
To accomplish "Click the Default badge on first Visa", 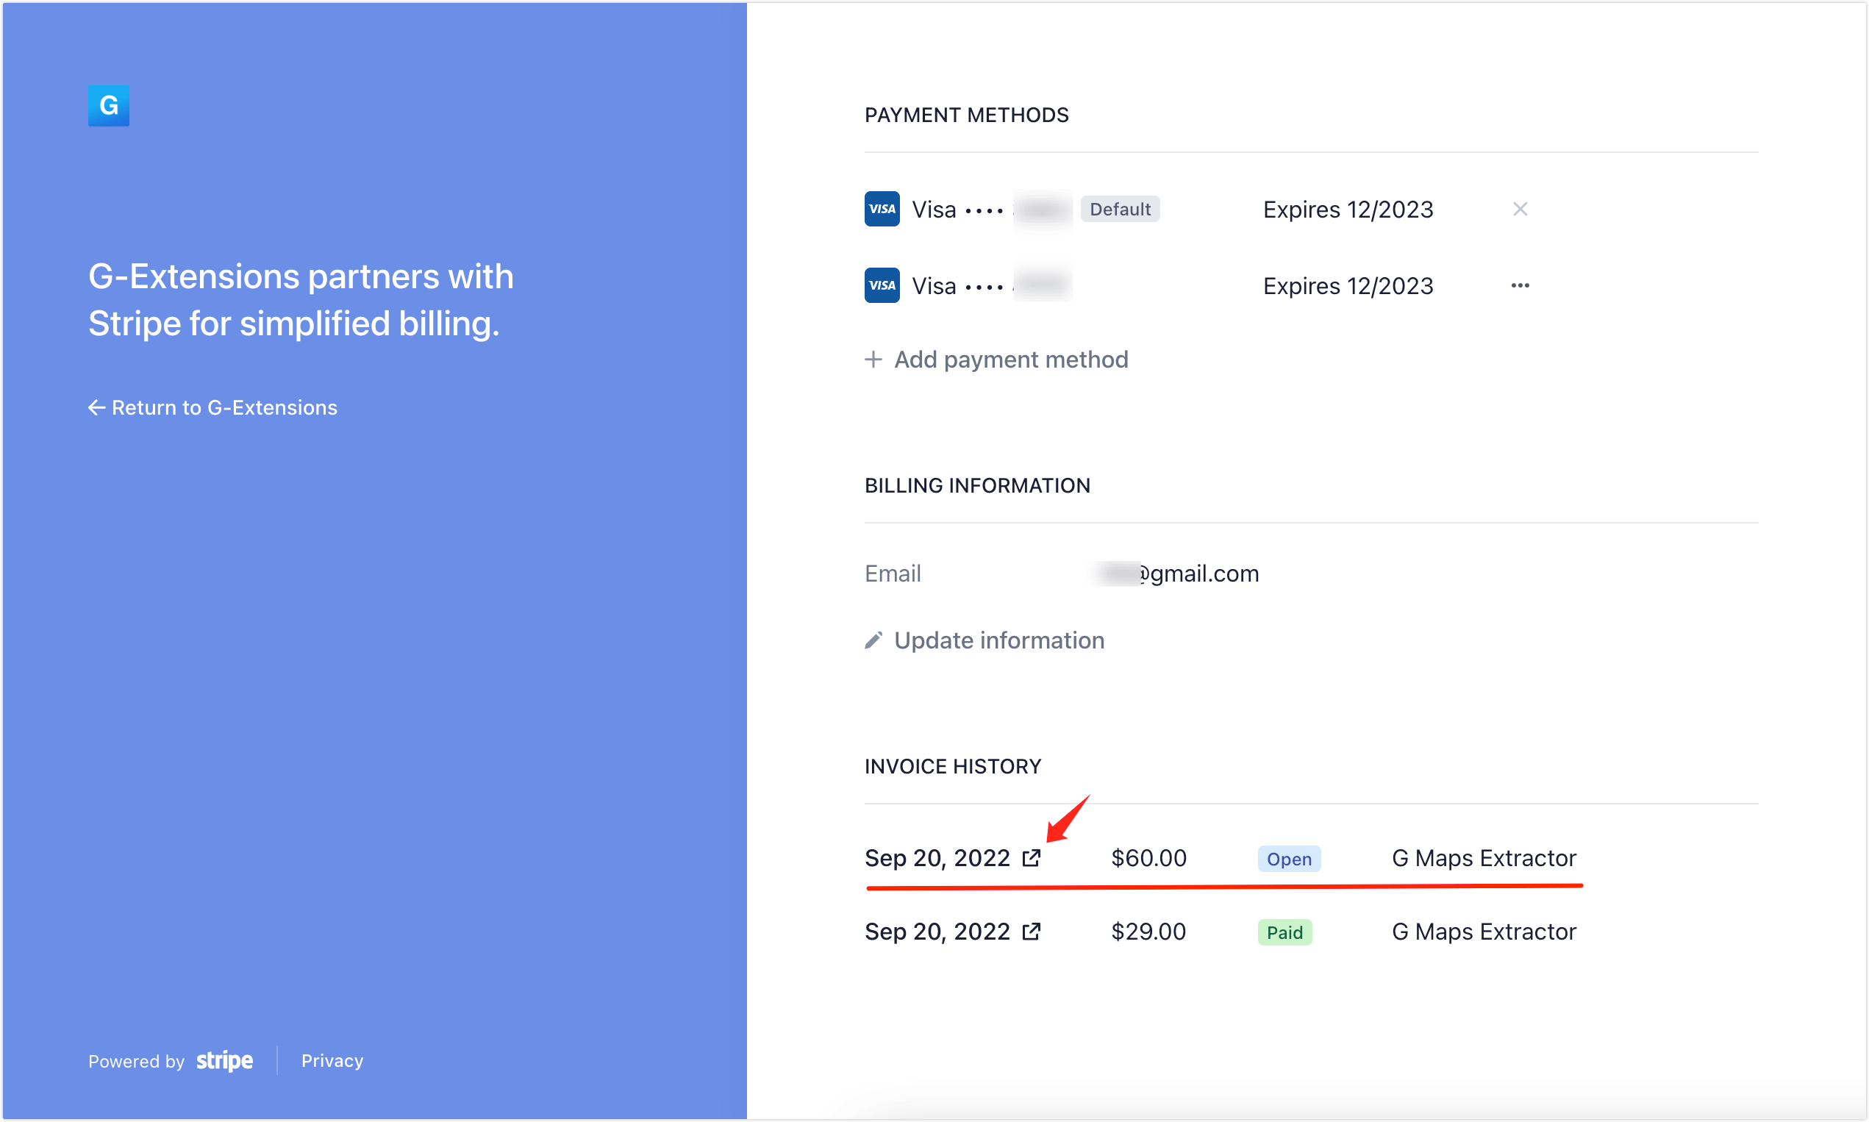I will point(1119,210).
